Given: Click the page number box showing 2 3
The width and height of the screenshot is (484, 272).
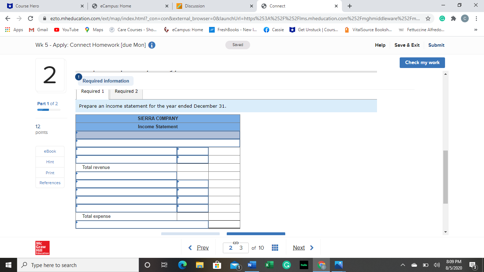Looking at the screenshot, I should click(x=236, y=248).
